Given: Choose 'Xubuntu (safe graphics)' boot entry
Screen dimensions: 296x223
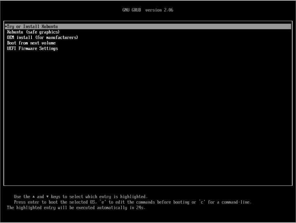Looking at the screenshot, I should [33, 32].
